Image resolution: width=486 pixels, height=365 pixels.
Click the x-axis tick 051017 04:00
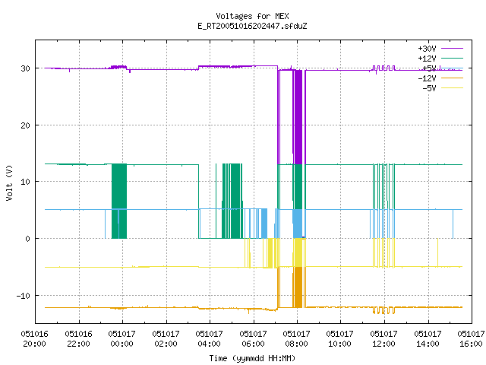tap(210, 338)
